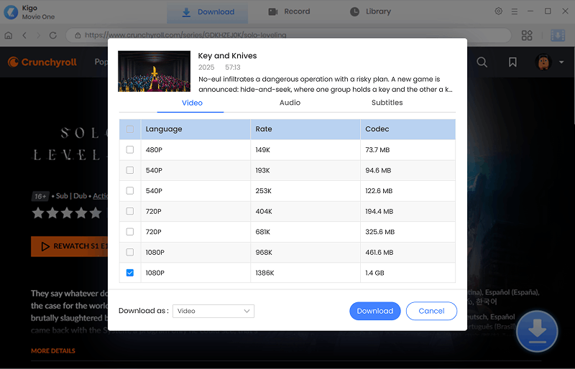Reload the page with refresh icon

tap(52, 35)
